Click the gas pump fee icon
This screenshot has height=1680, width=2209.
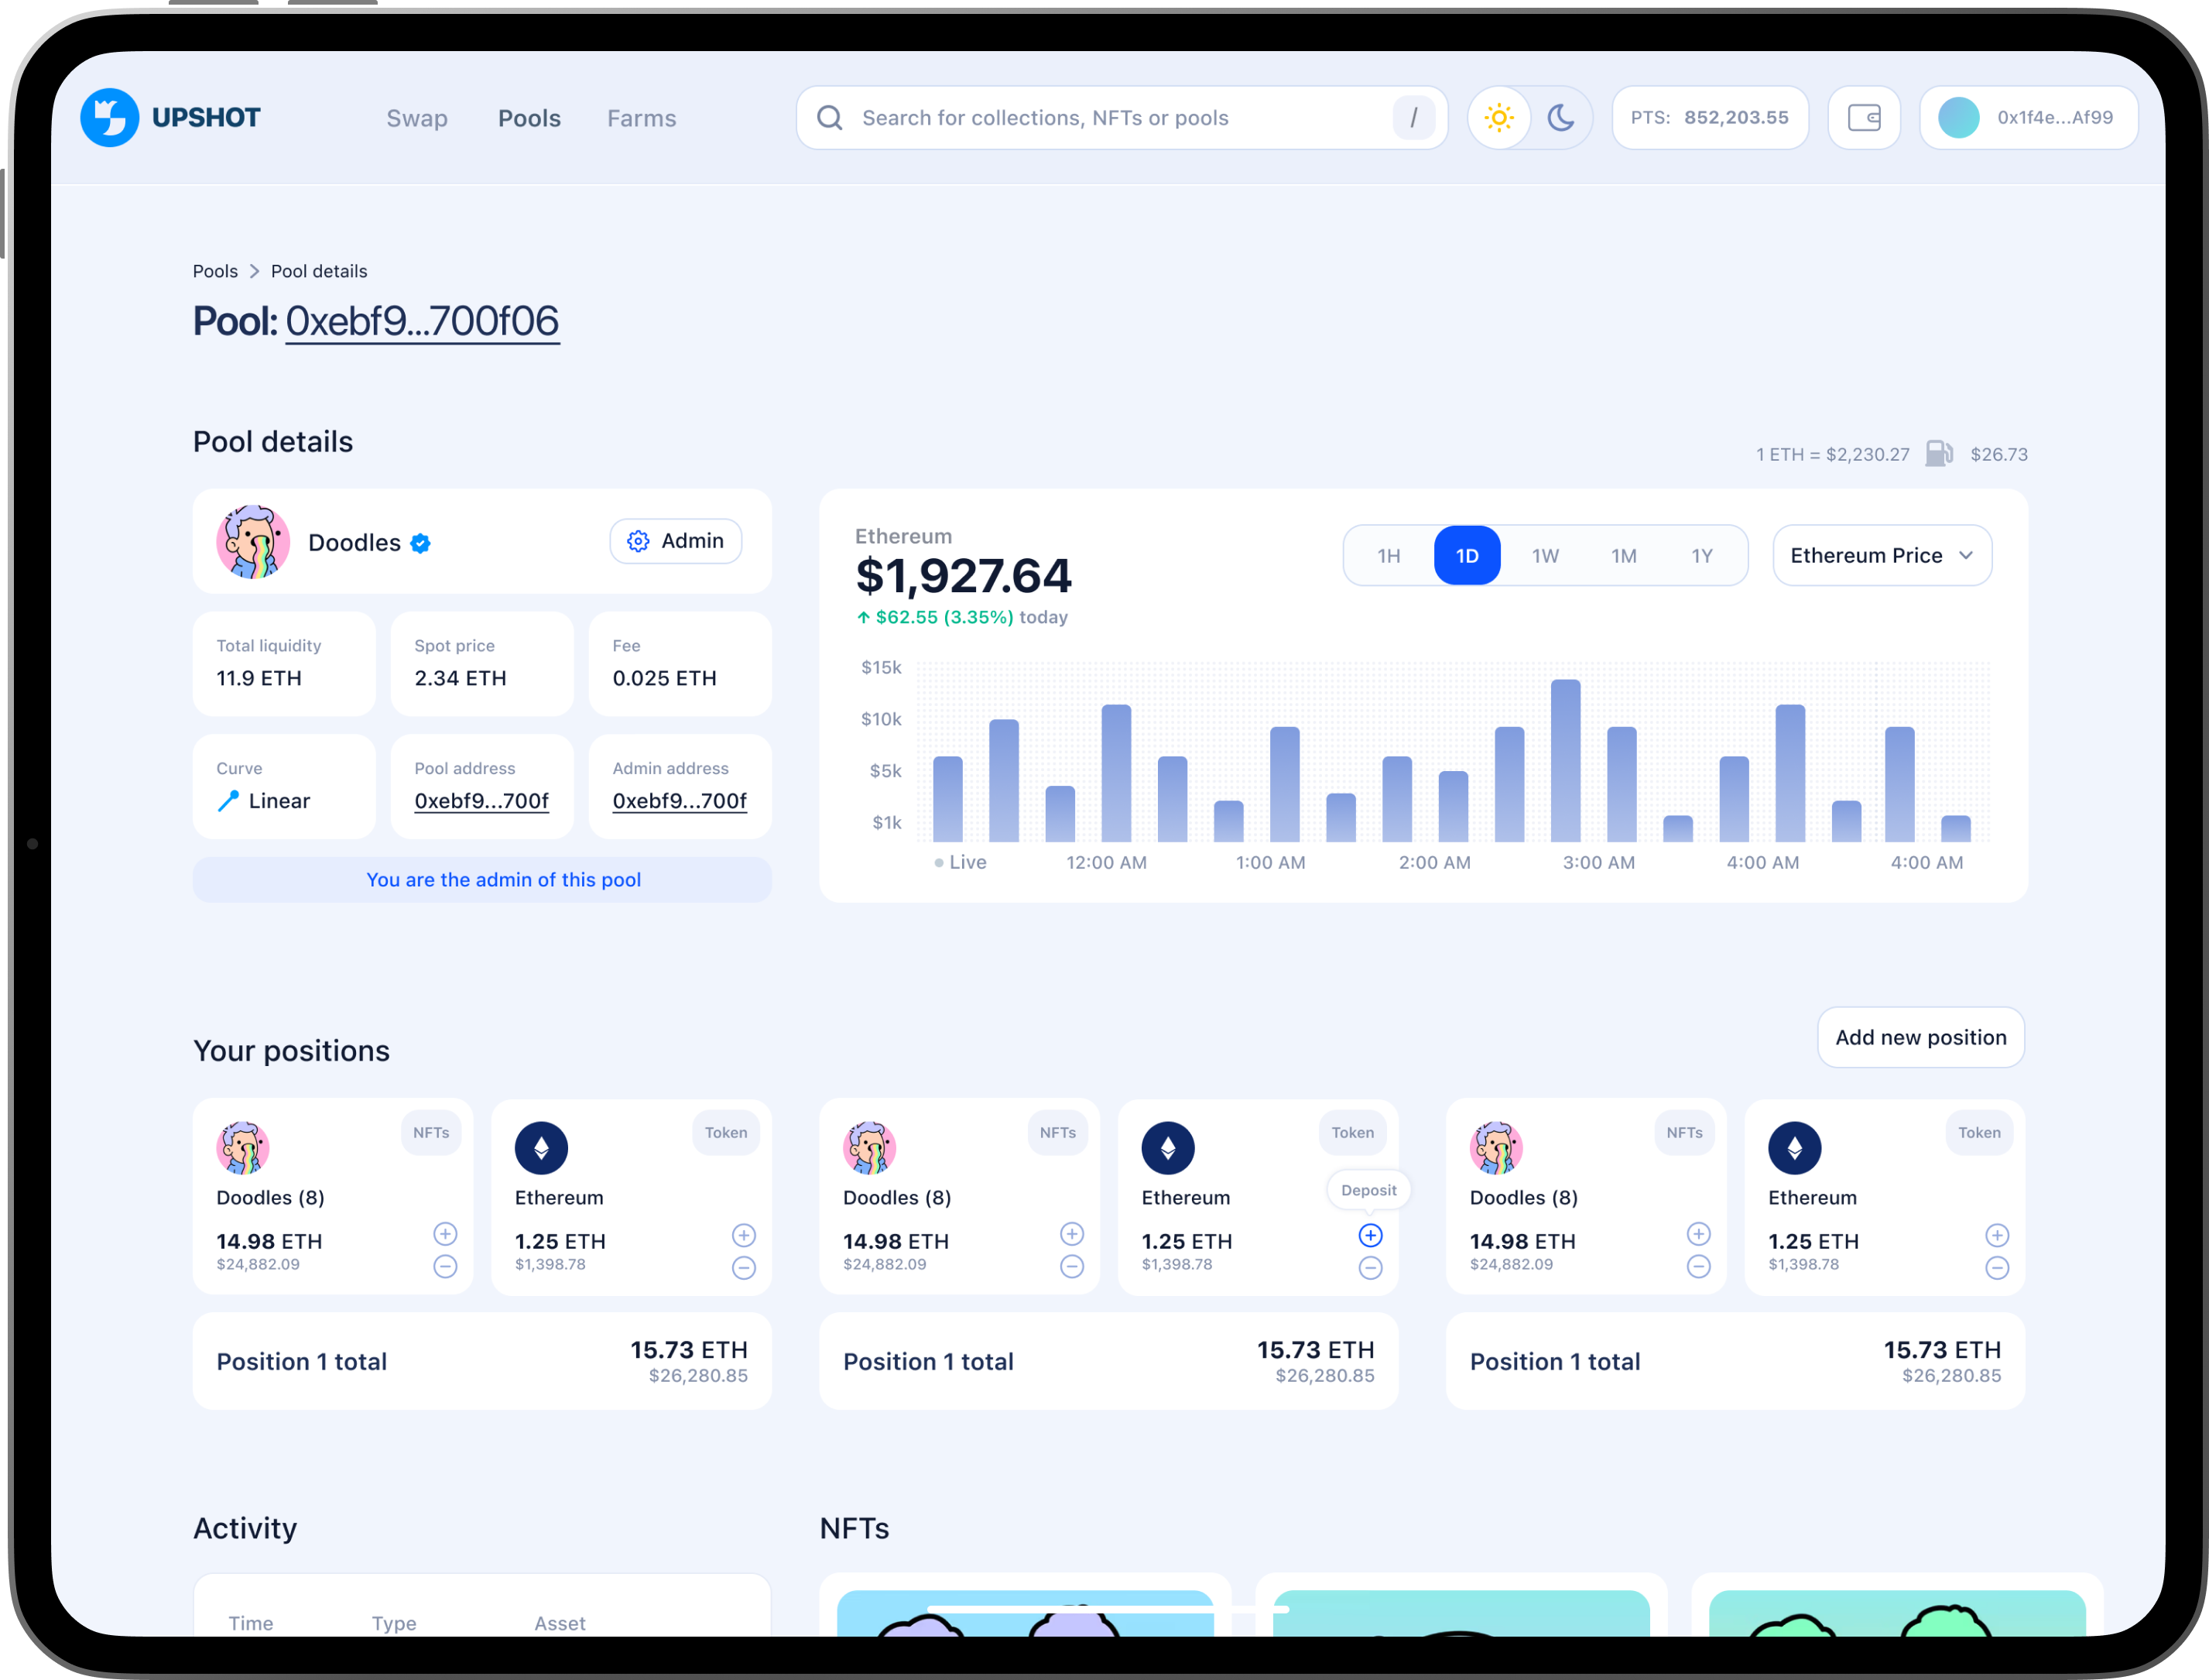pyautogui.click(x=1938, y=454)
